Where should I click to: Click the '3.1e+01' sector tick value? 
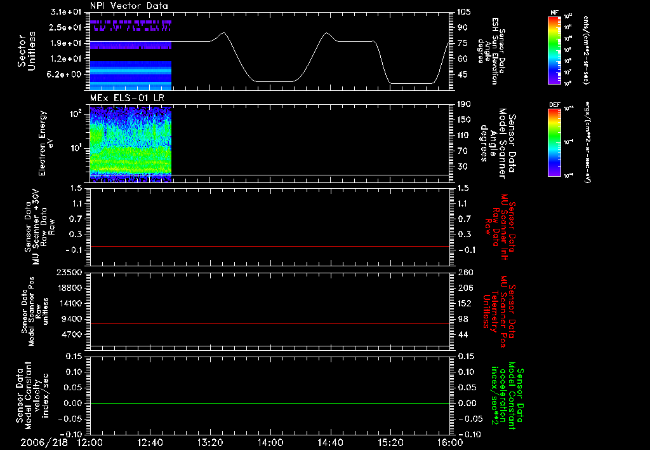point(66,12)
